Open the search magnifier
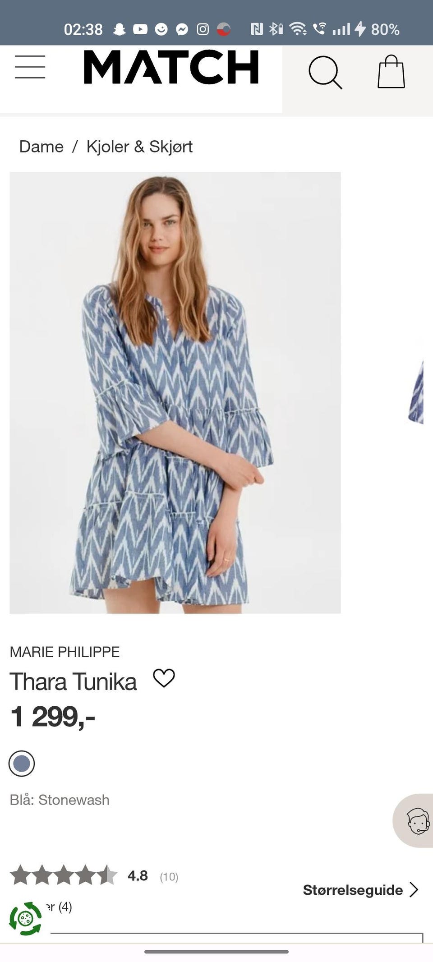Viewport: 433px width, 962px height. (x=325, y=72)
